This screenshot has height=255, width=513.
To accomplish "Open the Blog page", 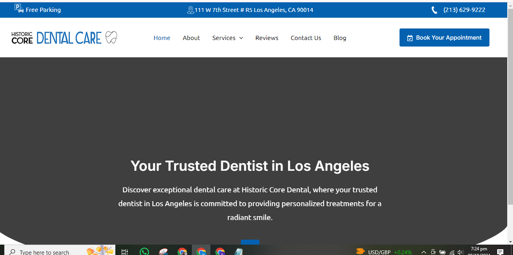I will click(340, 38).
